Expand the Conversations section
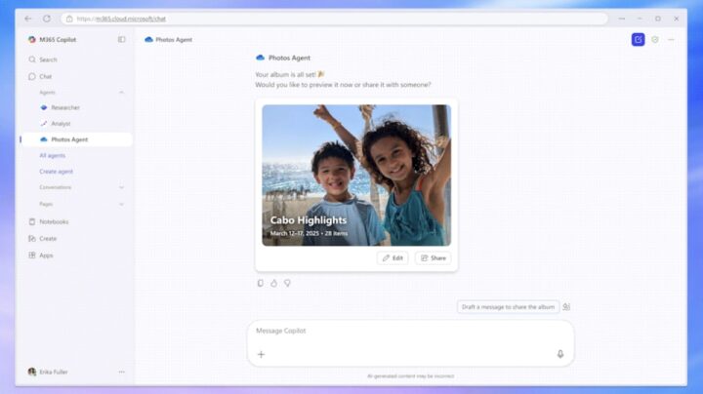The width and height of the screenshot is (703, 394). [122, 187]
